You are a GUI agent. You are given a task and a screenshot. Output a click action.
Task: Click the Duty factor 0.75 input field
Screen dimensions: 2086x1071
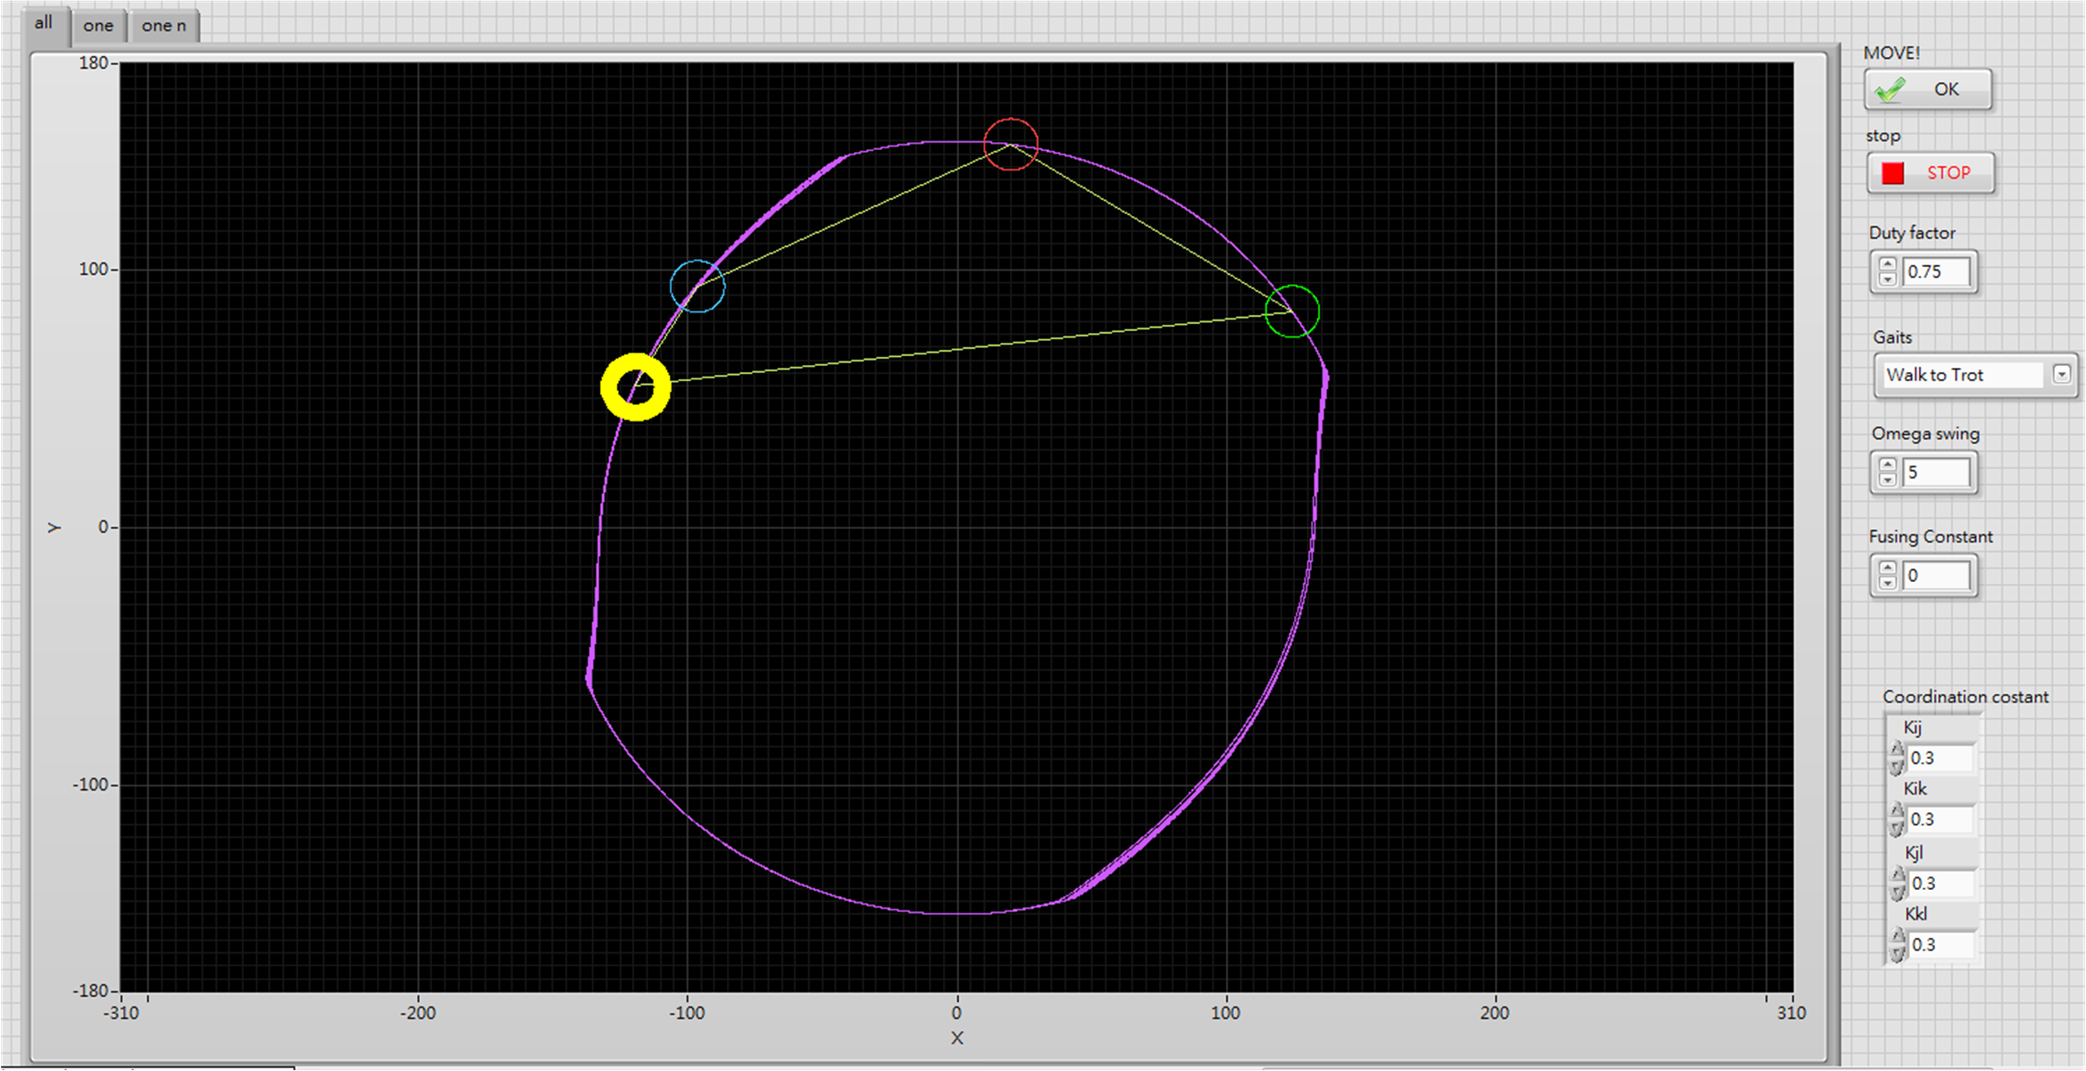[x=1936, y=272]
